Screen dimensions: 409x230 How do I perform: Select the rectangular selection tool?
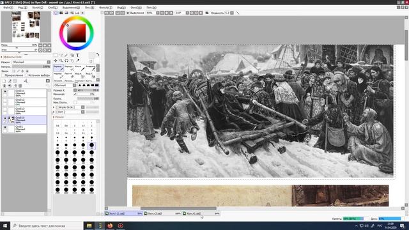point(56,55)
